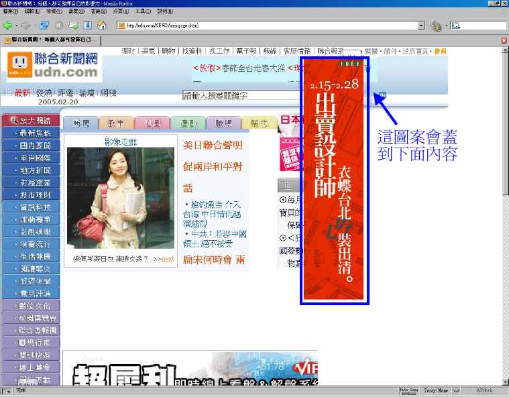The image size is (509, 397).
Task: Open 地方新聞 in the sidebar
Action: click(31, 170)
